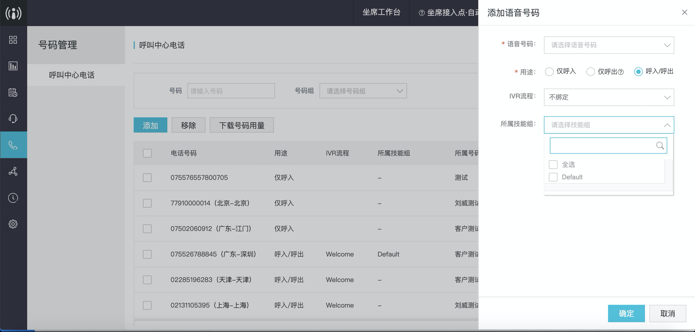
Task: Select the 呼入/呼出 radio option
Action: [x=638, y=72]
